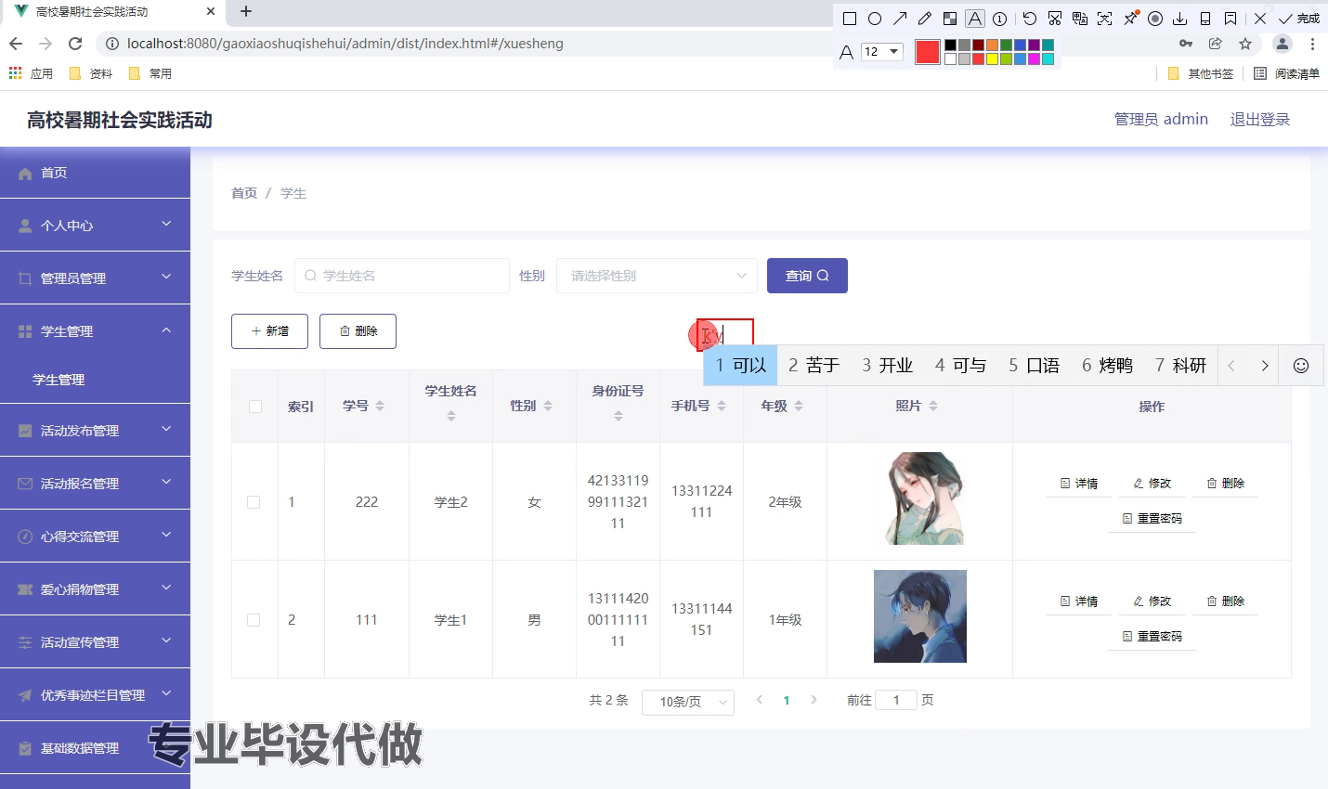
Task: Pick the black color swatch
Action: pyautogui.click(x=950, y=45)
